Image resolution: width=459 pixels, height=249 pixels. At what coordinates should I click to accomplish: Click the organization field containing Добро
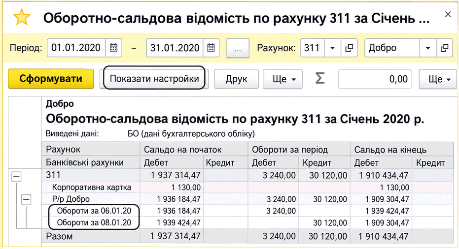[x=392, y=48]
